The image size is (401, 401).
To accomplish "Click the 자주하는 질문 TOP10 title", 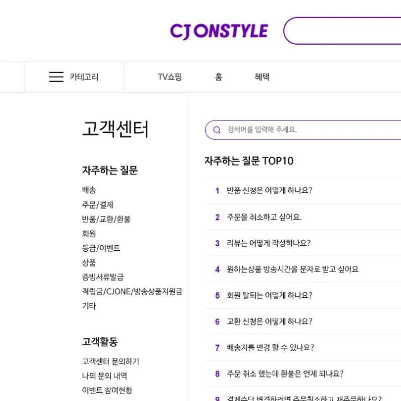I will (x=249, y=161).
